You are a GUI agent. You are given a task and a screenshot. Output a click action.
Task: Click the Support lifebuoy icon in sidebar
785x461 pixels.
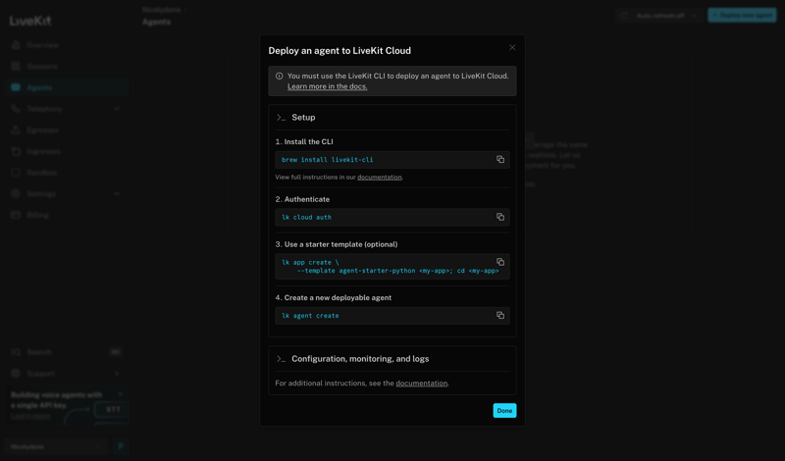(x=16, y=374)
